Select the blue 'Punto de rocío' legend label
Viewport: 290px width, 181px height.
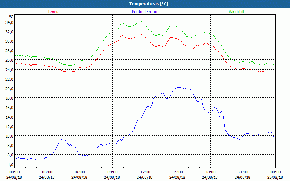[x=144, y=12]
